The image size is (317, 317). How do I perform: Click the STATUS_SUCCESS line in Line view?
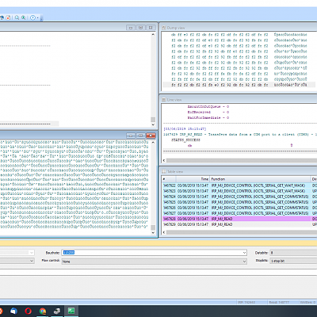(x=185, y=140)
